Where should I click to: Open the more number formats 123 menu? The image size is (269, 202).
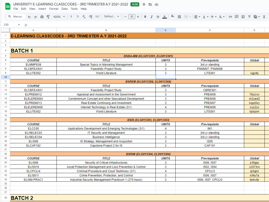[97, 16]
